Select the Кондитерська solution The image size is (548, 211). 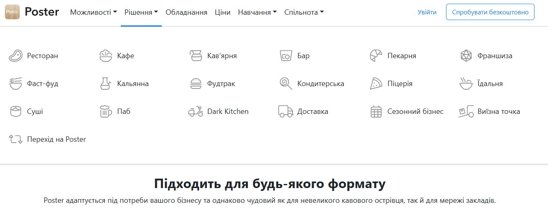[321, 84]
